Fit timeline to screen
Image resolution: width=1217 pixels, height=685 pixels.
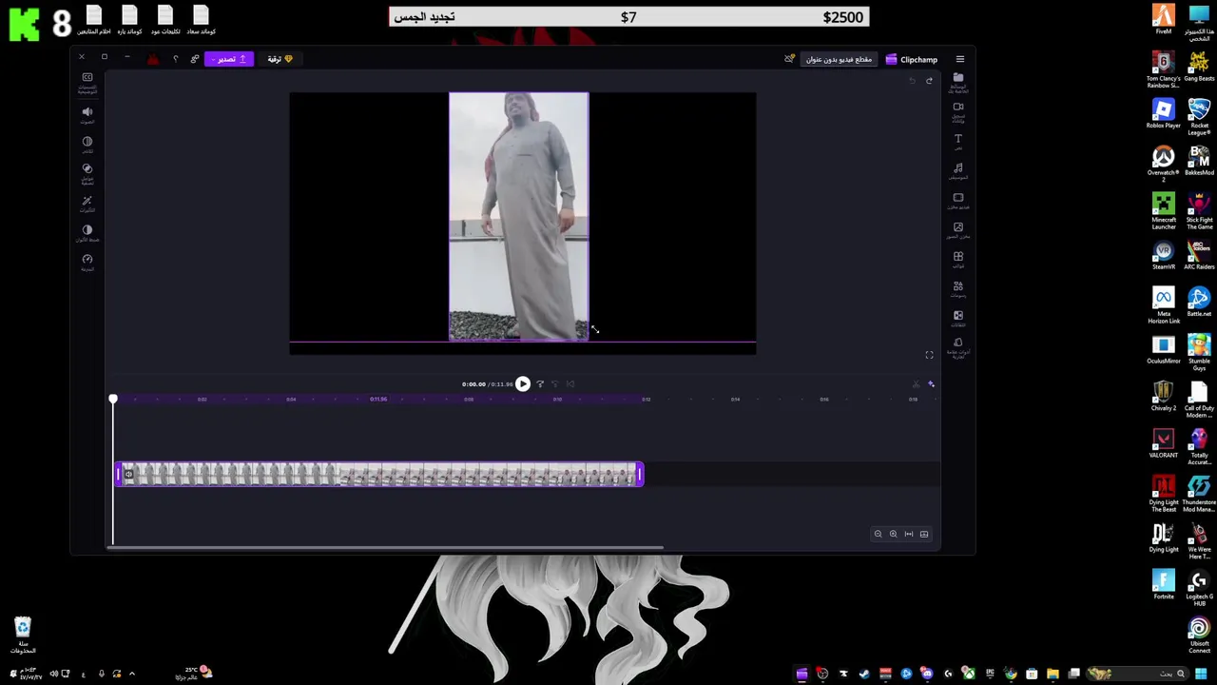click(908, 535)
